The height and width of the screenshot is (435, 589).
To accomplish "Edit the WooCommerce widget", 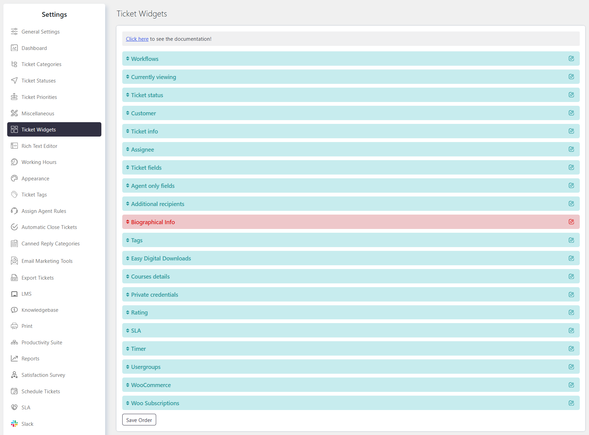I will 571,385.
